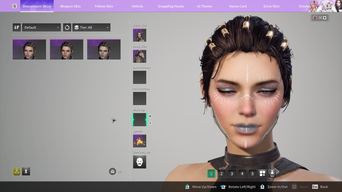Open the Spawn effect slot
This screenshot has width=342, height=192.
pyautogui.click(x=139, y=141)
